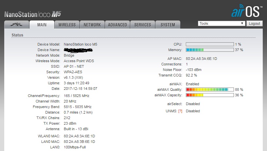Click the WPA2-AES security value
Screen dimensions: 267x151
click(73, 72)
